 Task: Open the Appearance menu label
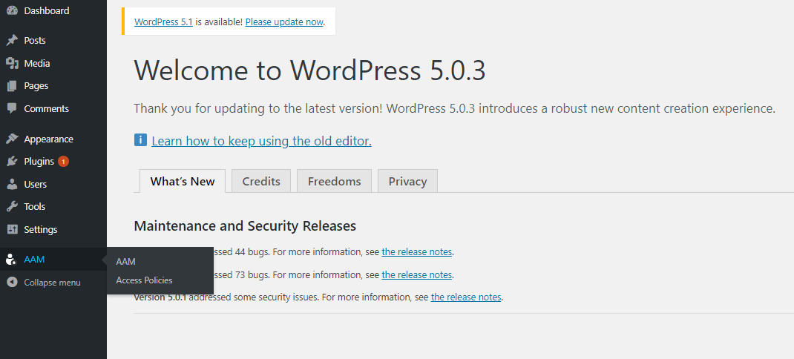pos(49,139)
